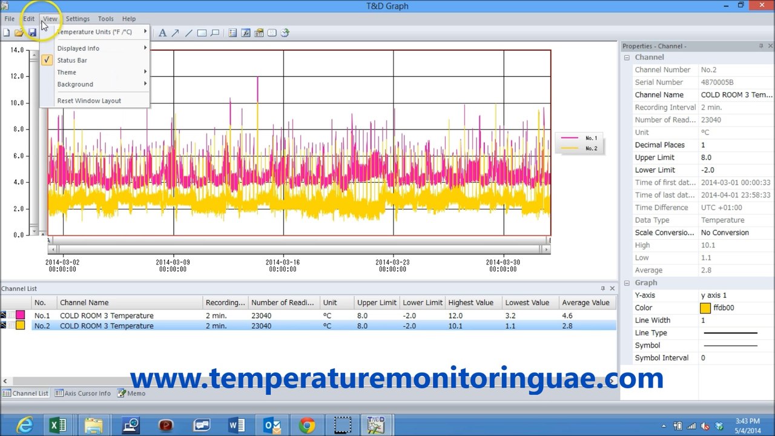Click the fx formula toolbar icon
This screenshot has width=775, height=436.
(x=246, y=33)
